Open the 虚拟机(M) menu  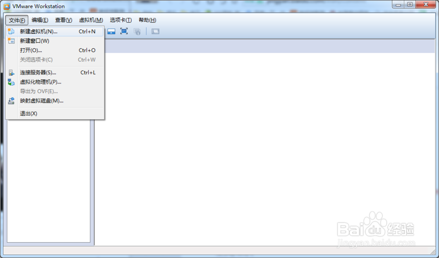coord(91,20)
